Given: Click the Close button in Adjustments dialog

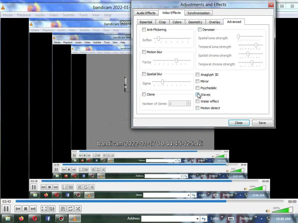Looking at the screenshot, I should (x=239, y=123).
